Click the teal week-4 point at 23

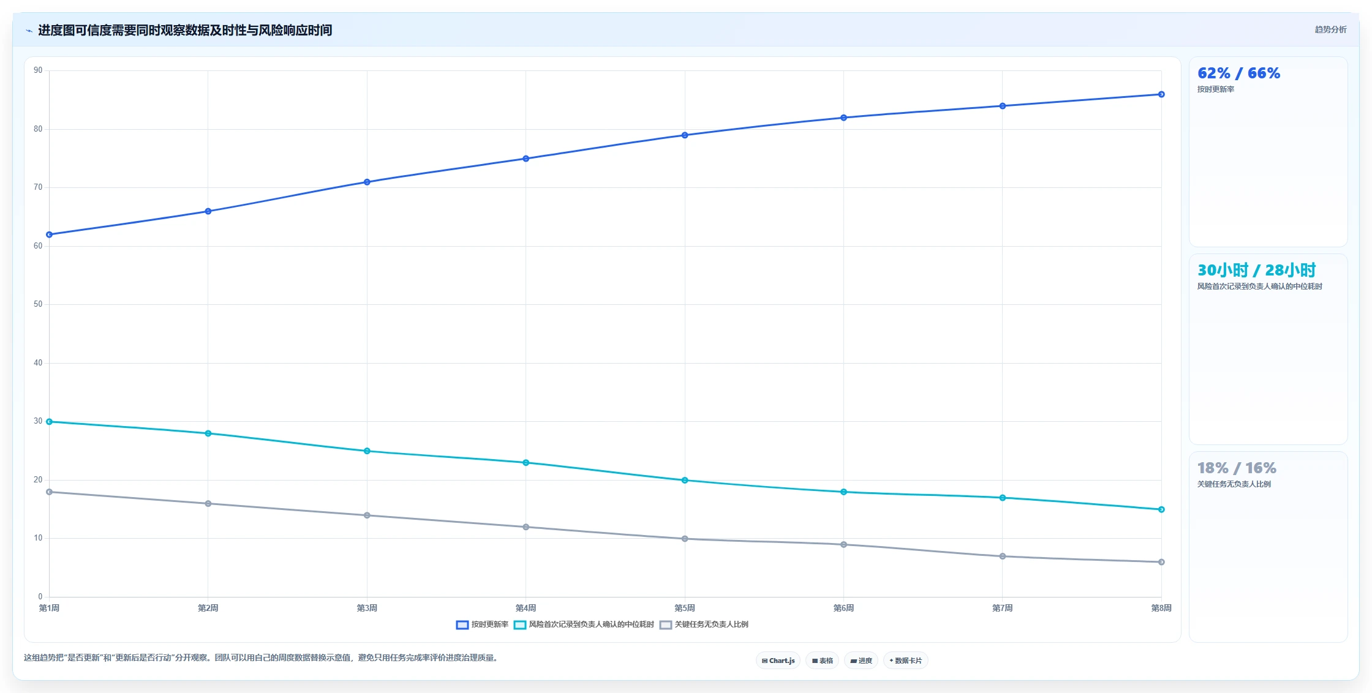click(x=526, y=463)
